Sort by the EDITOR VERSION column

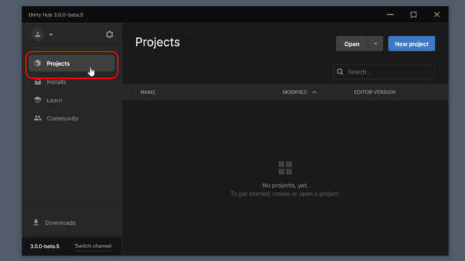tap(374, 92)
